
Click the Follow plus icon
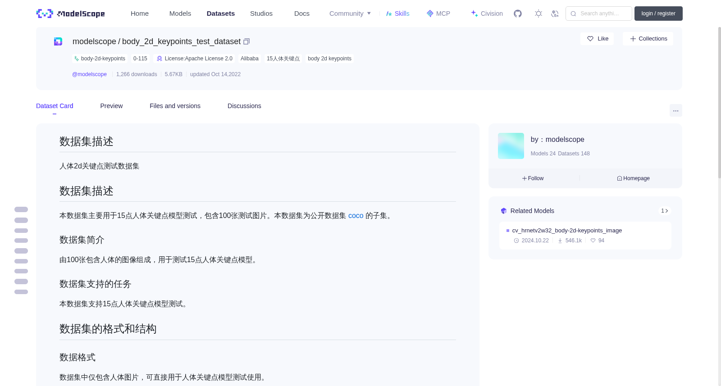tap(525, 178)
